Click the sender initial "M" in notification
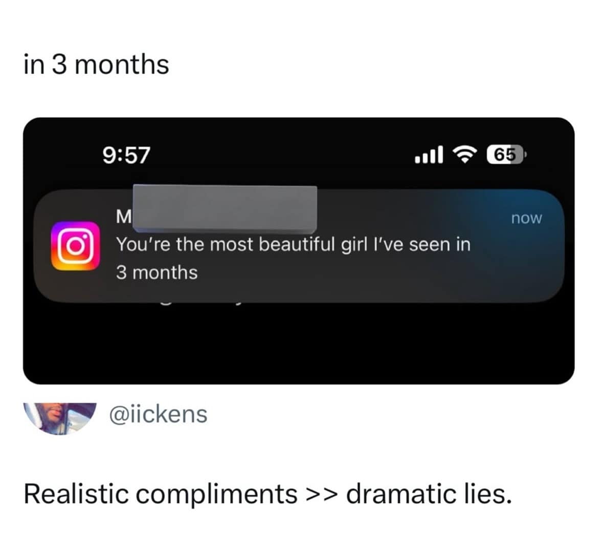Image resolution: width=603 pixels, height=550 pixels. (124, 217)
